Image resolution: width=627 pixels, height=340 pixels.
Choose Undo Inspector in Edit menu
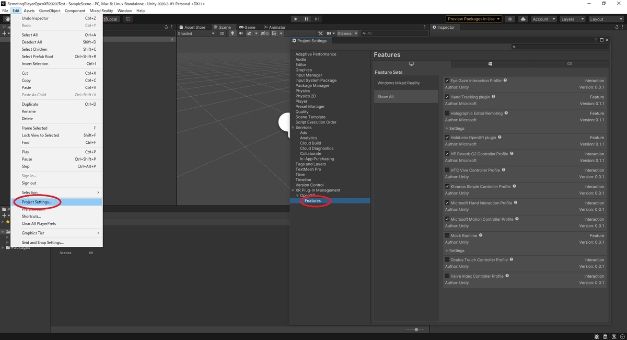pyautogui.click(x=56, y=18)
